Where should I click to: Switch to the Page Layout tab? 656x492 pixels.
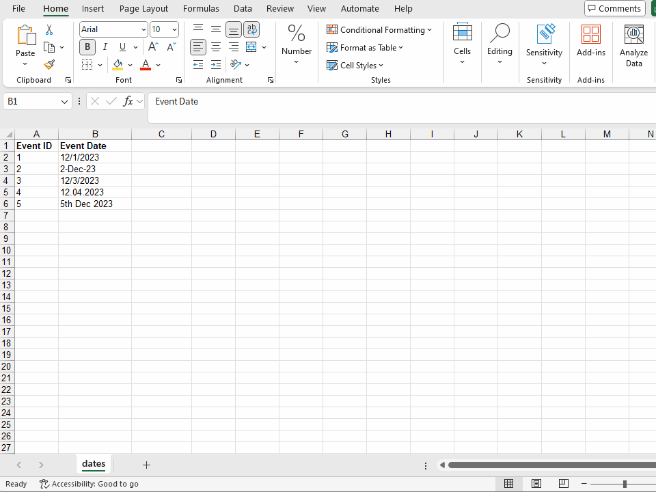pos(143,8)
